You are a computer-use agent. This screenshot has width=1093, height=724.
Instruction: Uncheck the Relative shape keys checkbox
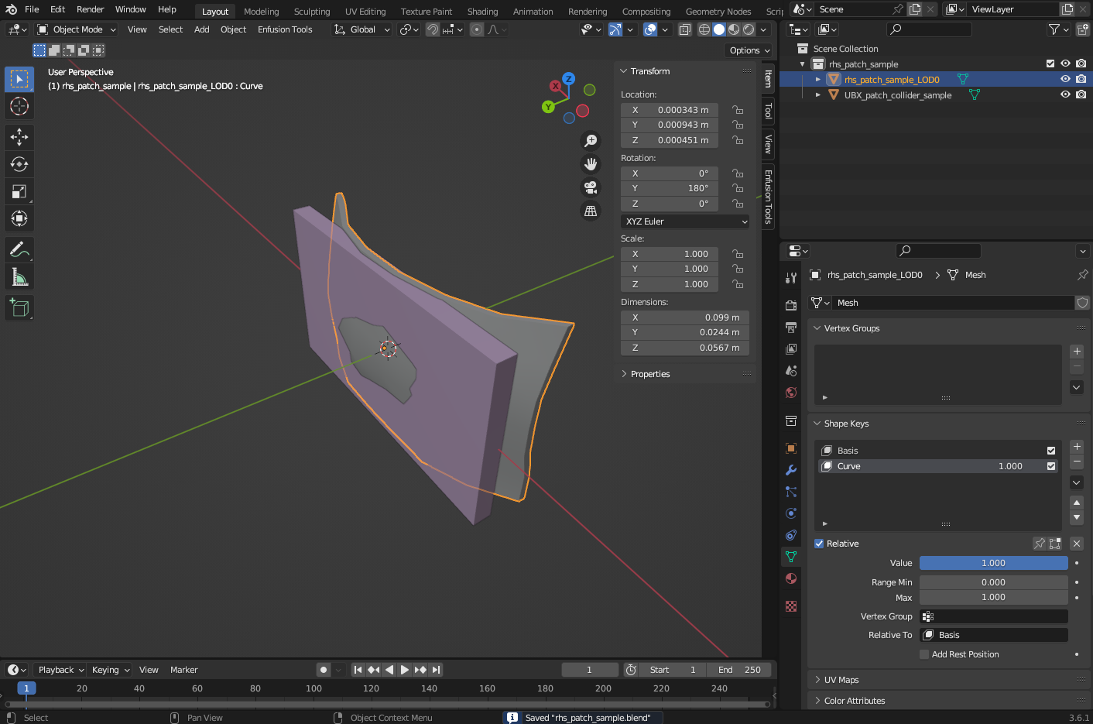[819, 544]
